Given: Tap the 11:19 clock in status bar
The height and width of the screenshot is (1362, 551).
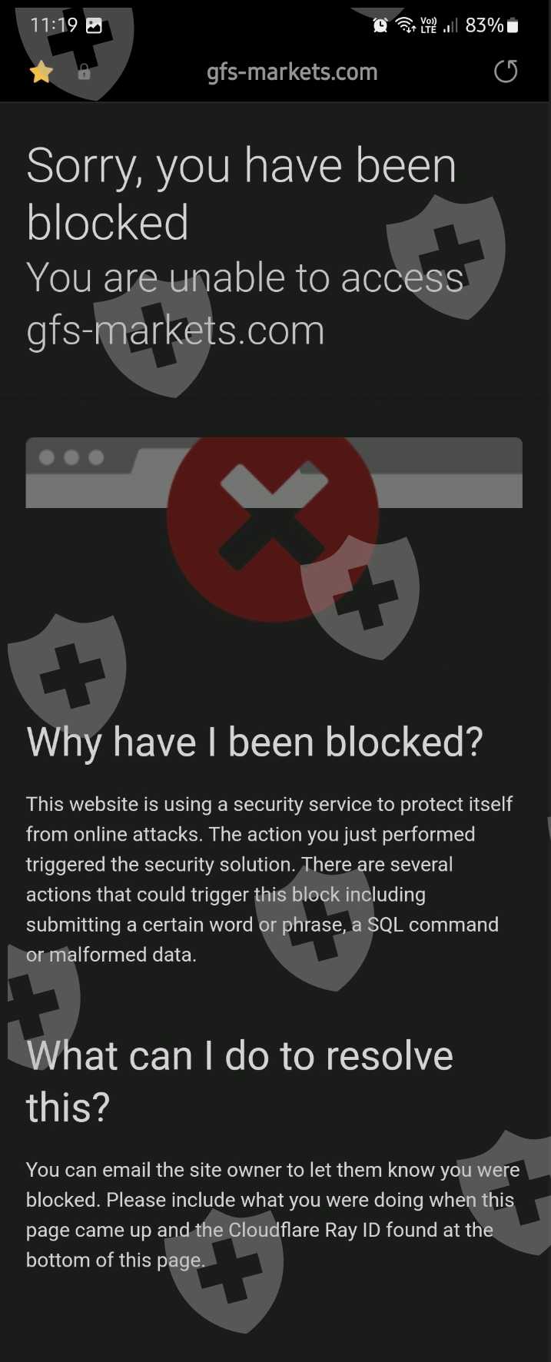Looking at the screenshot, I should click(54, 25).
